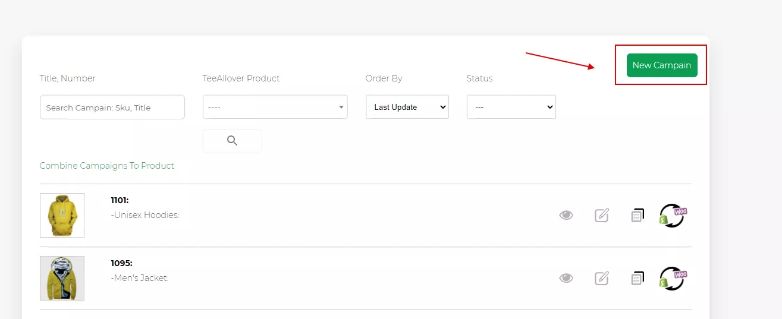Viewport: 782px width, 319px height.
Task: Edit the Unisex Hoodies campaign 1101
Action: [x=602, y=215]
